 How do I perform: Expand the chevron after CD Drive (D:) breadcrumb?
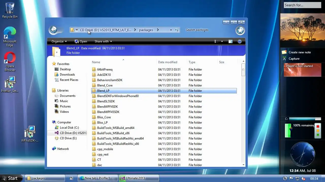[135, 30]
